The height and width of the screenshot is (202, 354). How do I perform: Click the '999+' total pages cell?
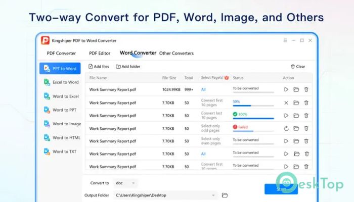tap(189, 90)
